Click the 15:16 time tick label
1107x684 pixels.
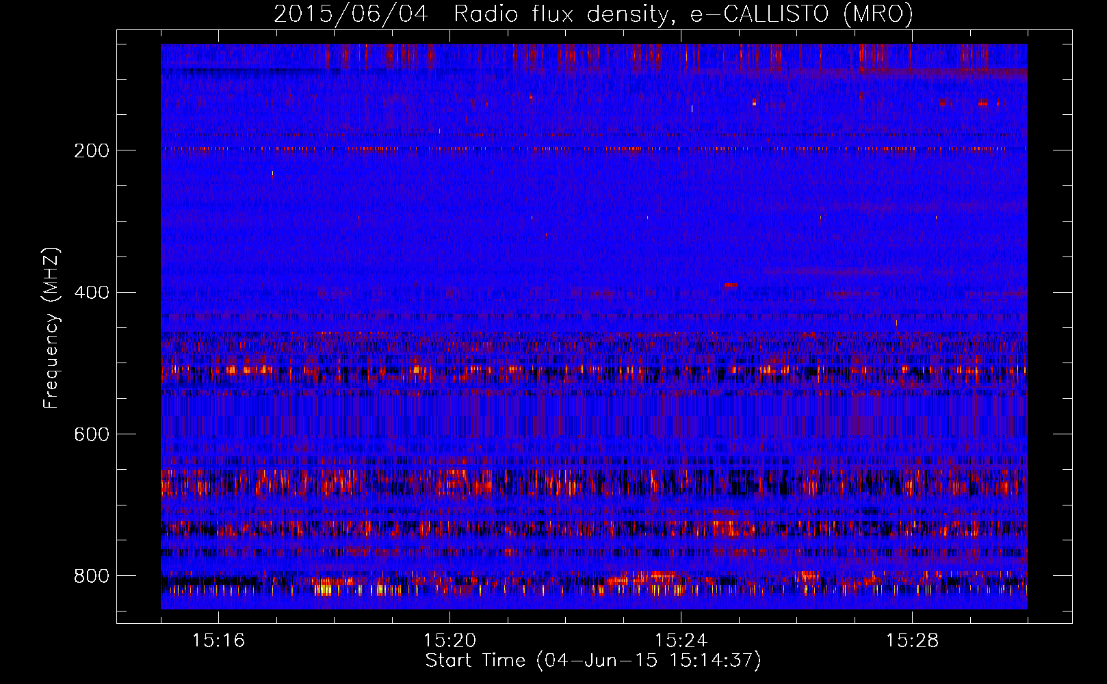click(x=218, y=640)
